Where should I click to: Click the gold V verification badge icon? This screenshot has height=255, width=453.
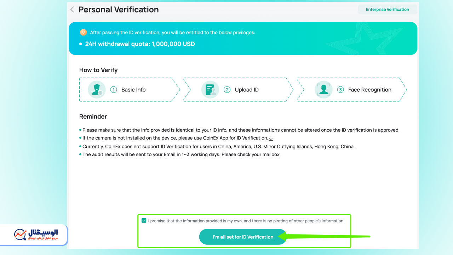(83, 32)
